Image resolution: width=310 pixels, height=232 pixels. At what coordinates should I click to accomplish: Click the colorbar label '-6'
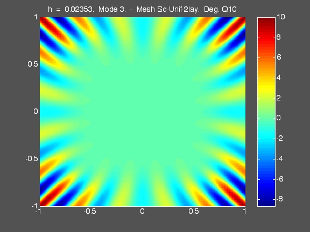point(279,179)
